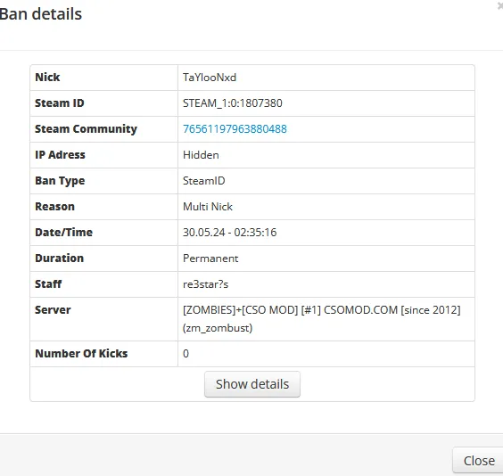
Task: Click the Steam Community row label
Action: click(86, 129)
